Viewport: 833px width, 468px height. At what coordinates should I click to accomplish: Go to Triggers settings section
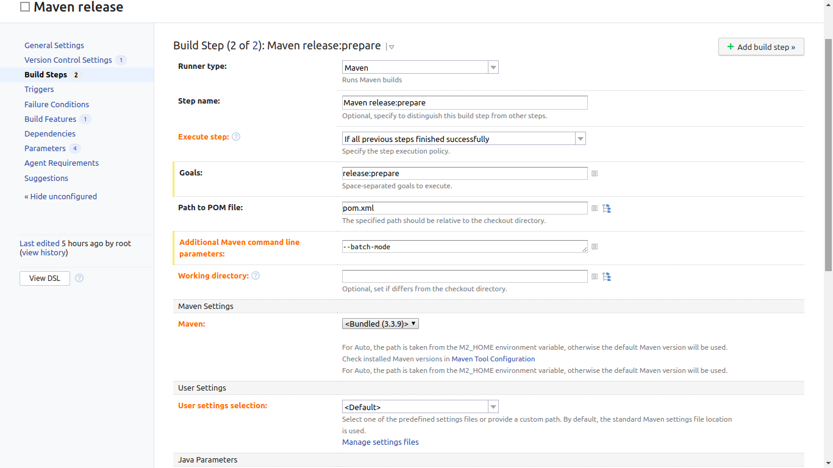(39, 90)
